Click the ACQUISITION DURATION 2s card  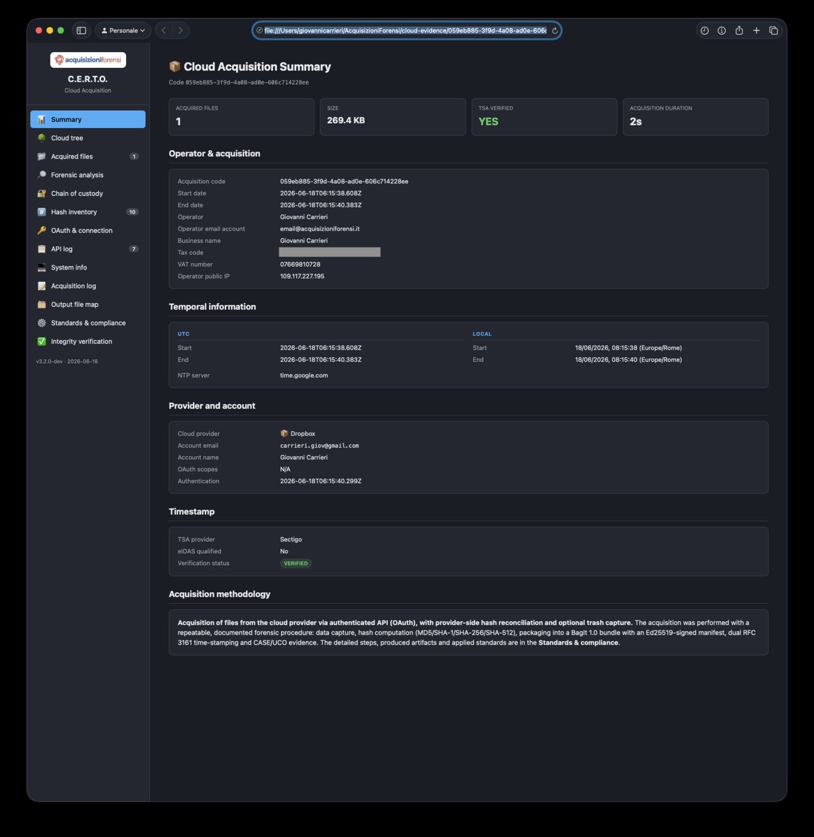(x=696, y=117)
